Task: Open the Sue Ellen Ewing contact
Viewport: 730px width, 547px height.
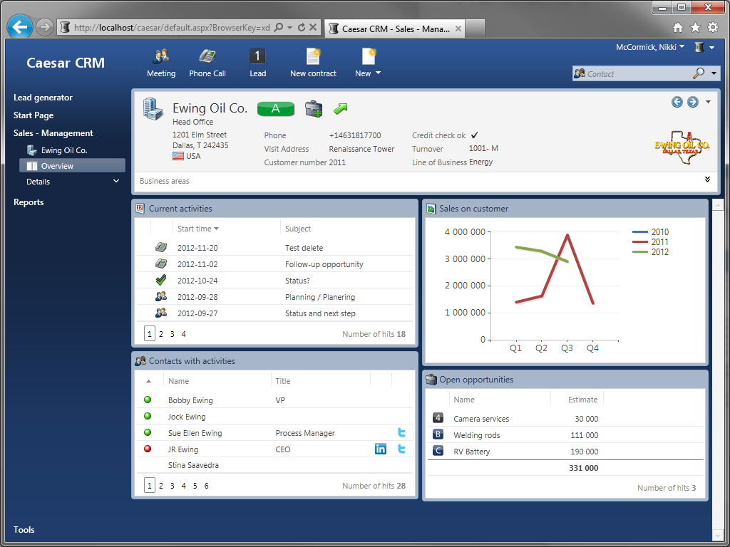Action: click(195, 432)
